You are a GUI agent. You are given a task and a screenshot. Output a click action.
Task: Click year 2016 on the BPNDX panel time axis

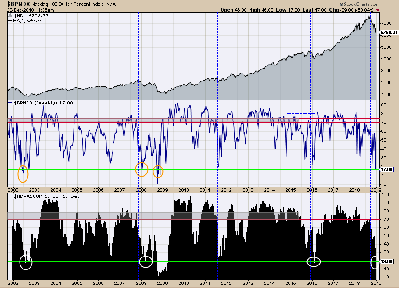tap(312, 190)
